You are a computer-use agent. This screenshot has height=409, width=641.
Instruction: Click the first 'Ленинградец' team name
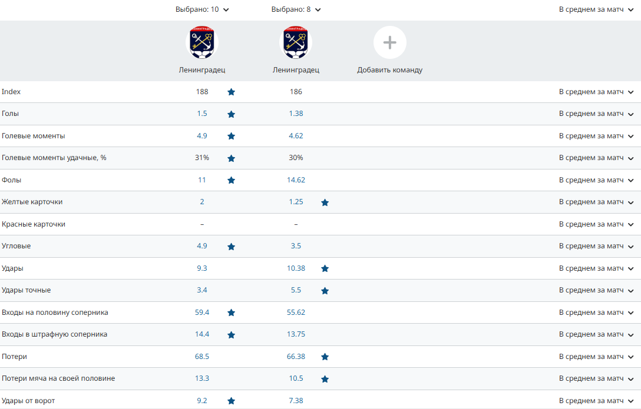click(x=202, y=70)
